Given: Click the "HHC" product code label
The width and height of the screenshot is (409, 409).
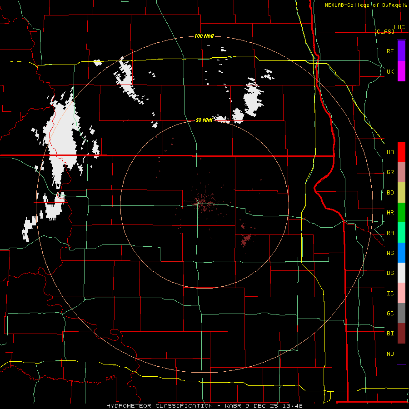Looking at the screenshot, I should coord(399,27).
